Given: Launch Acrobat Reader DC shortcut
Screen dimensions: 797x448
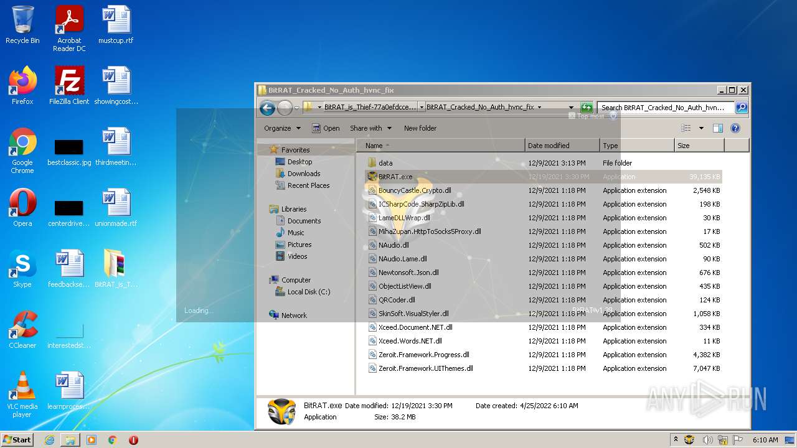Looking at the screenshot, I should (x=69, y=28).
